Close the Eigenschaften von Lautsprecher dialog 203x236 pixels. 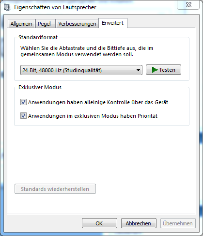click(188, 5)
